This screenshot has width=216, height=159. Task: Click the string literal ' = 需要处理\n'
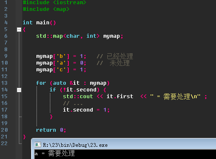175,96
